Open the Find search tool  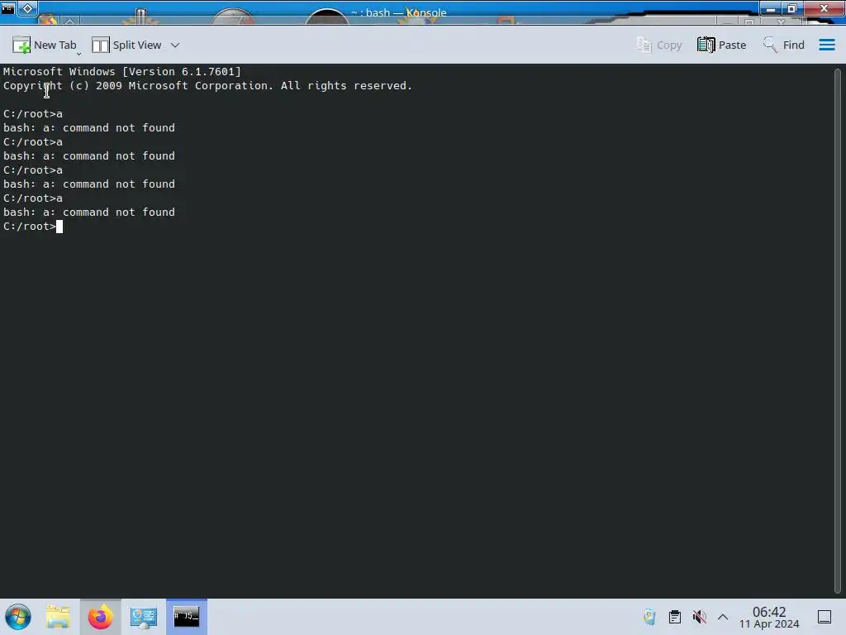pos(783,45)
